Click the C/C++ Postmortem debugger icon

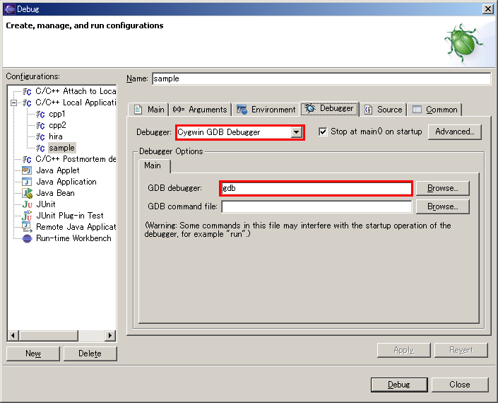[x=27, y=159]
